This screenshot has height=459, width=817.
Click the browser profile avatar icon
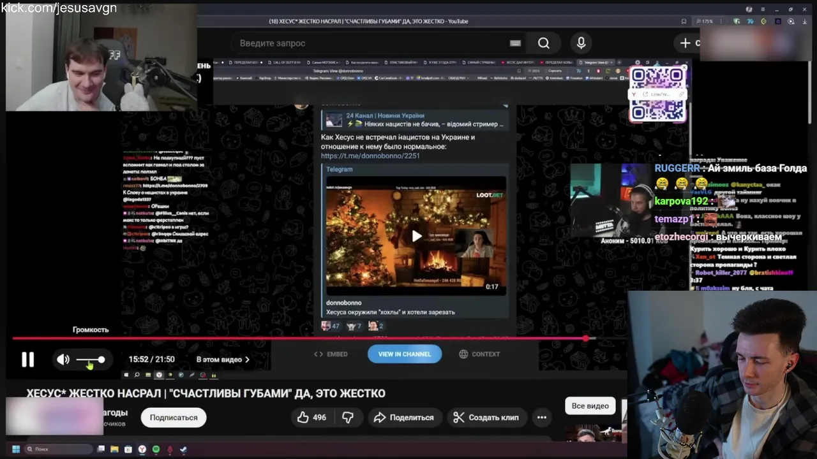point(749,9)
